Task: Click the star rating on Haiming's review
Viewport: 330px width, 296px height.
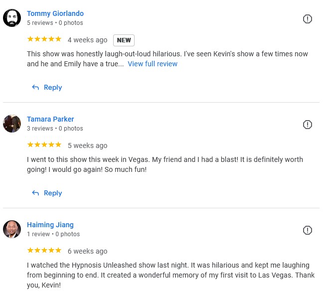Action: coord(44,251)
